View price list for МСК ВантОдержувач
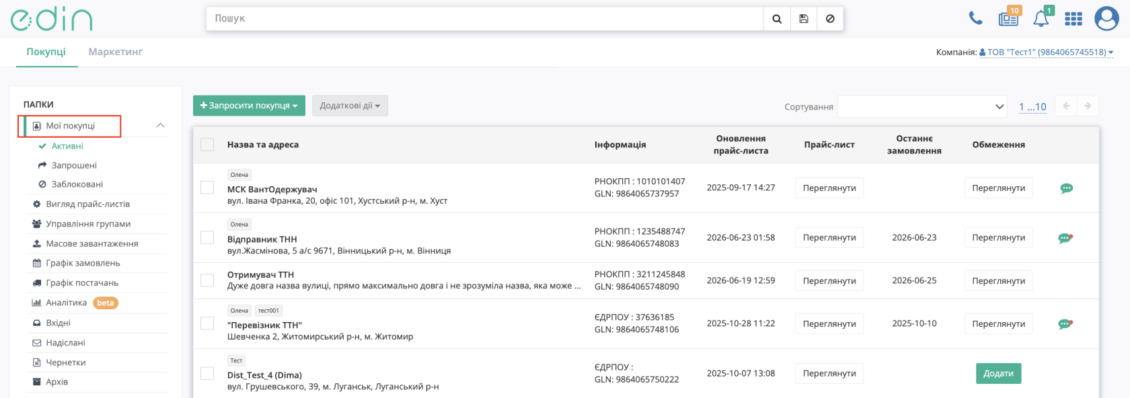1130x398 pixels. 829,188
